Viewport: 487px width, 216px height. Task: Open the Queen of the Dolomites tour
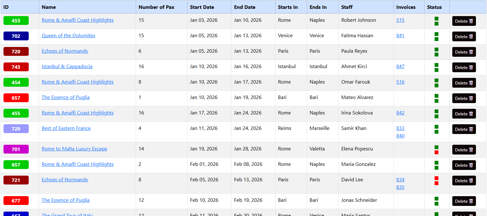68,36
